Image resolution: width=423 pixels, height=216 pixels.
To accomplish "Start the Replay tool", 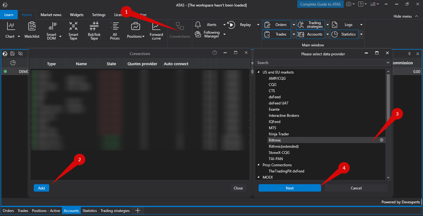I will tap(240, 25).
